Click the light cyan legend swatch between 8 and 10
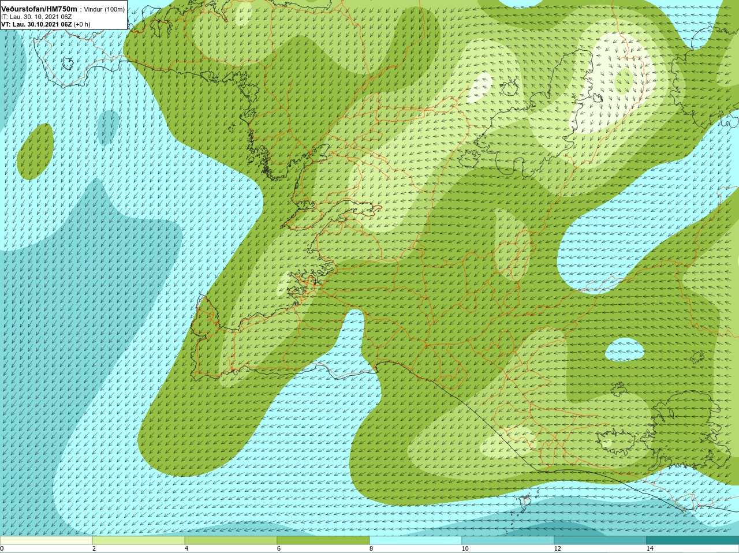The image size is (739, 553). (416, 540)
